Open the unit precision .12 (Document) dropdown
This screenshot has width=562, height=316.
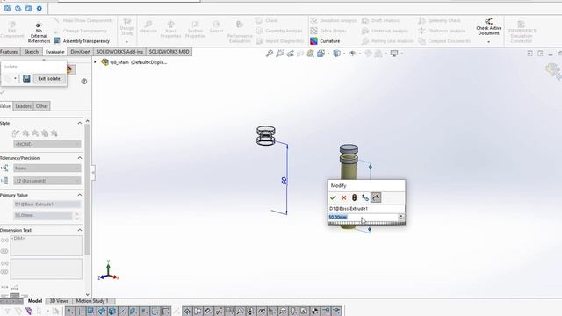[x=47, y=181]
